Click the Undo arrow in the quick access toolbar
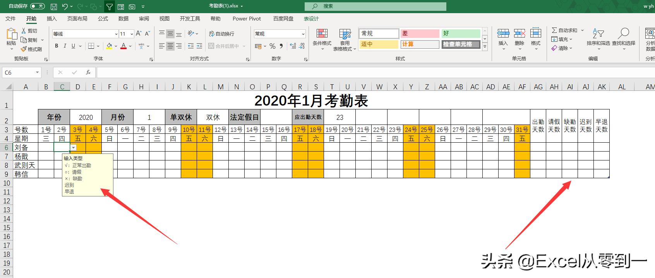Viewport: 655px width, 278px height. (65, 7)
